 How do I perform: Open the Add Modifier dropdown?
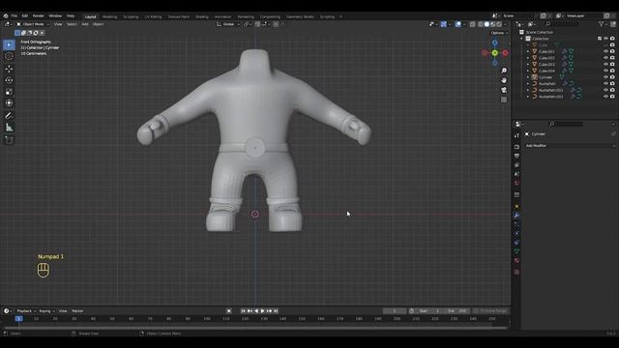pos(570,146)
